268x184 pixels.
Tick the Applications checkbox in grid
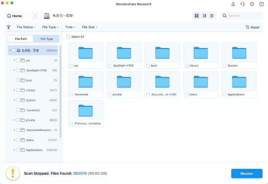[225, 94]
